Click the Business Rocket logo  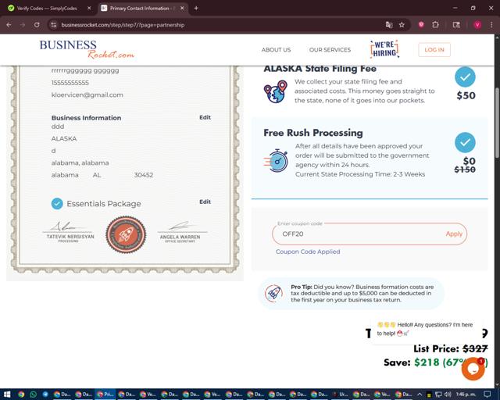[87, 49]
